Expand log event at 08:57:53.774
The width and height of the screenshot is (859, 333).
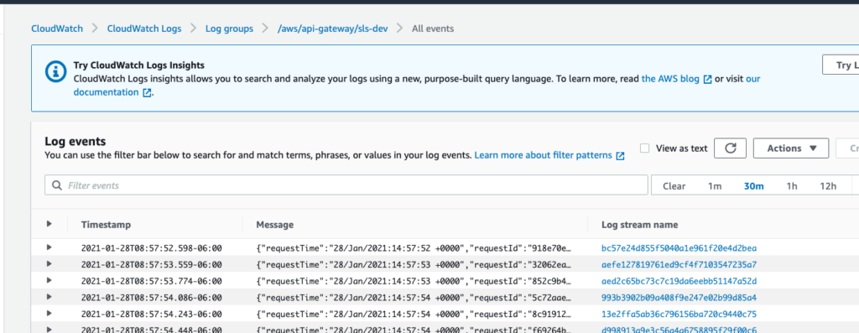point(49,280)
